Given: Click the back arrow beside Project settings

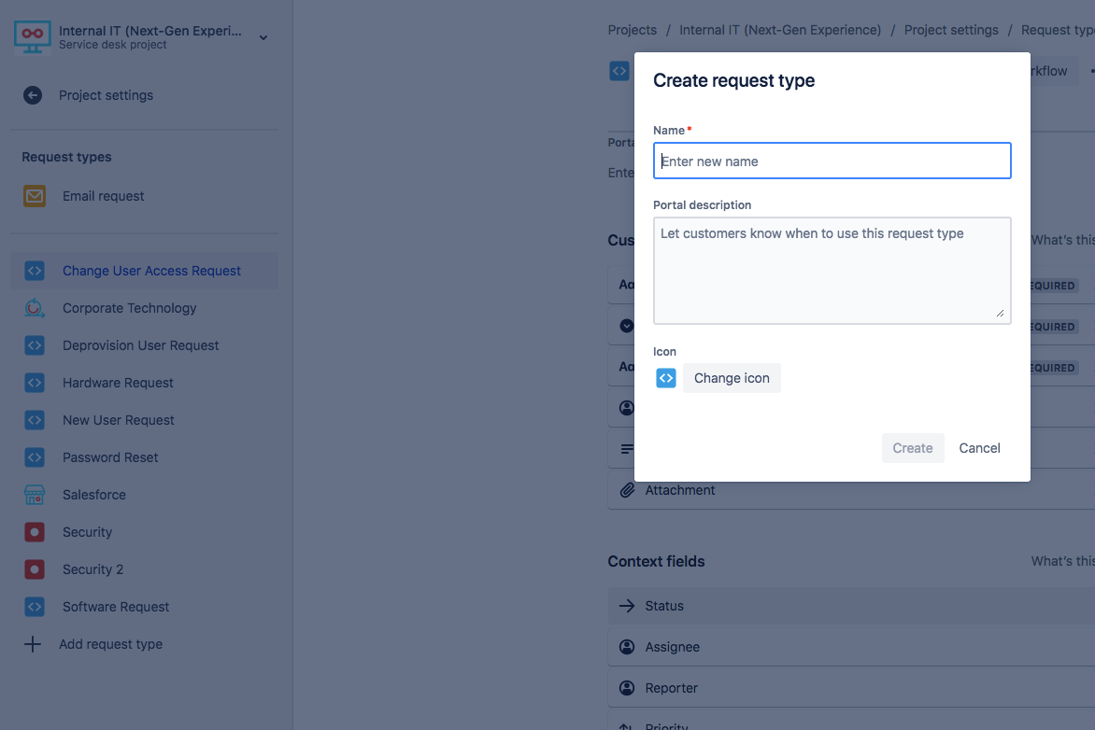Looking at the screenshot, I should (x=32, y=95).
